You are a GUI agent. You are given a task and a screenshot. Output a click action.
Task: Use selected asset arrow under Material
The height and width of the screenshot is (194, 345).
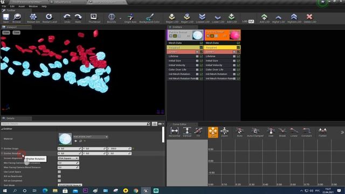(75, 141)
